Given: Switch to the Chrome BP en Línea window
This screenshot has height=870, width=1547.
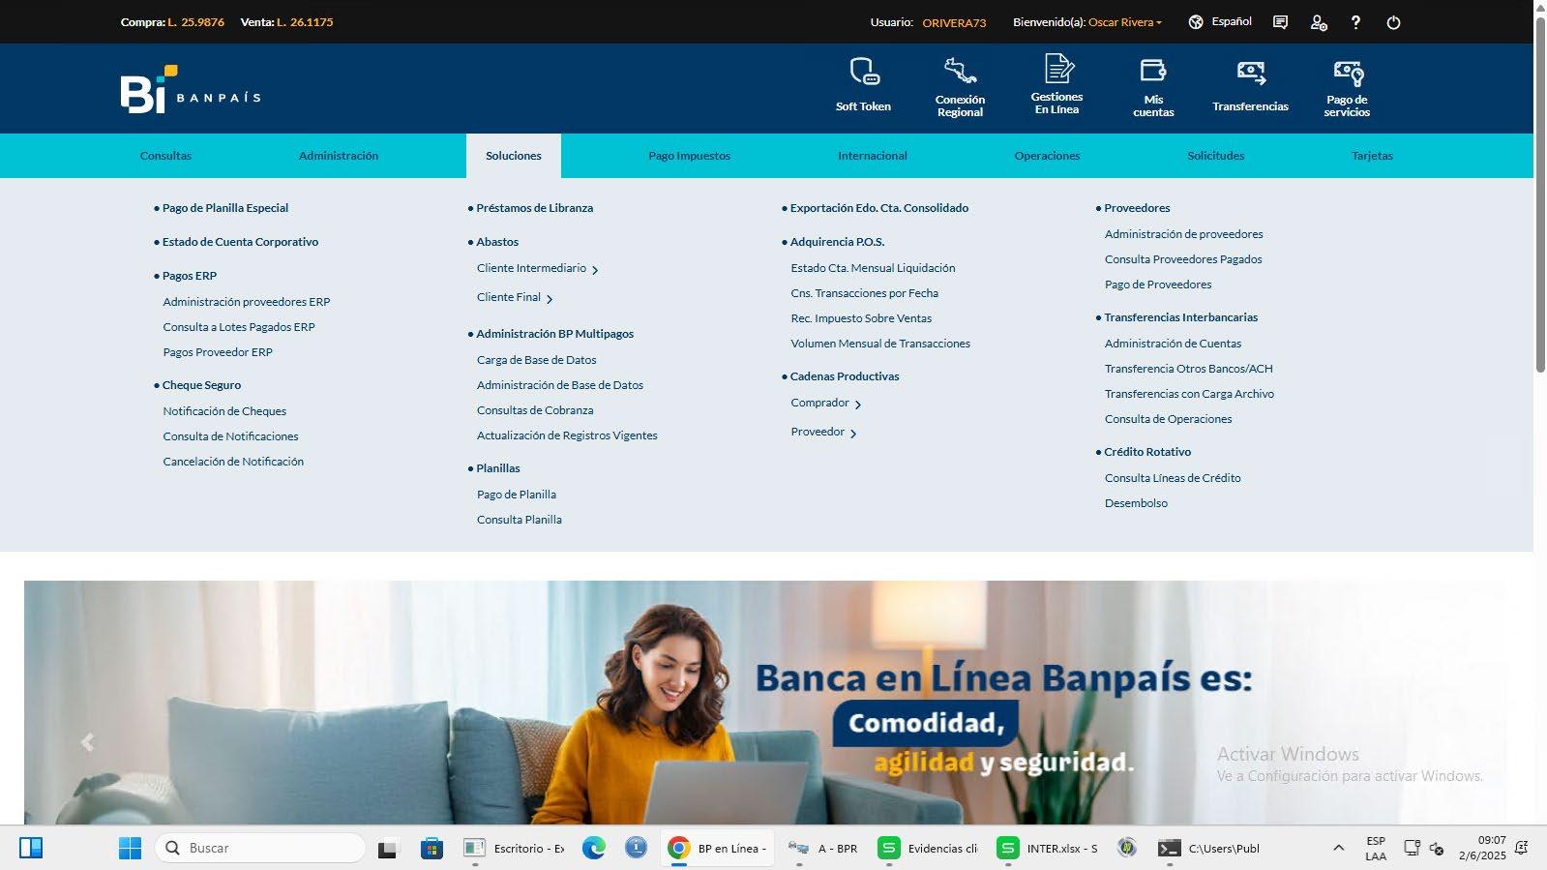Looking at the screenshot, I should tap(717, 849).
